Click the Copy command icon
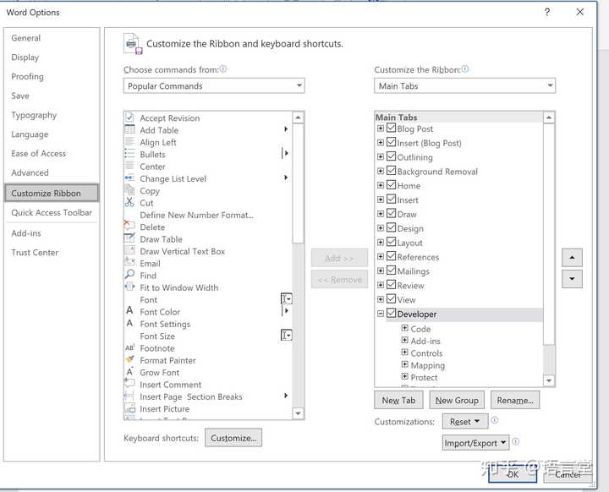609x492 pixels. (129, 191)
